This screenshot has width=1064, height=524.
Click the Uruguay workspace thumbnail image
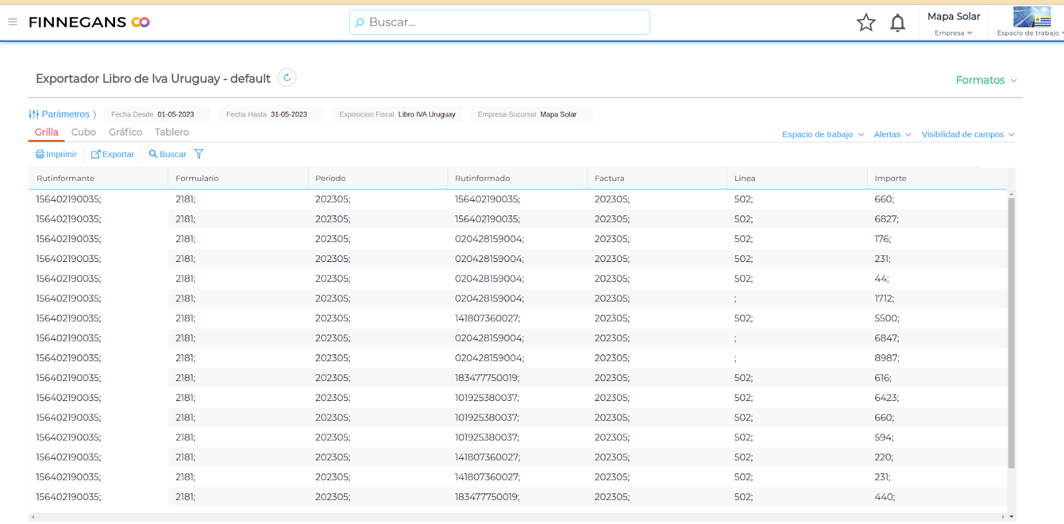[x=1031, y=17]
